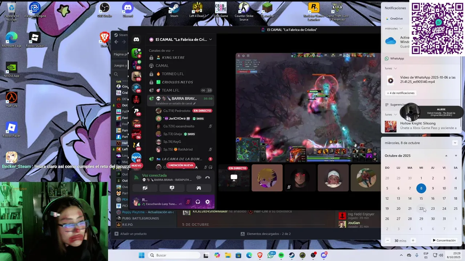
Task: Click NUEVO servers indicator pill
Action: pos(136,165)
